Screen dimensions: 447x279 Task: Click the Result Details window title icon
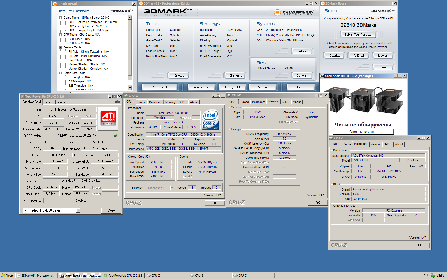tap(55, 4)
